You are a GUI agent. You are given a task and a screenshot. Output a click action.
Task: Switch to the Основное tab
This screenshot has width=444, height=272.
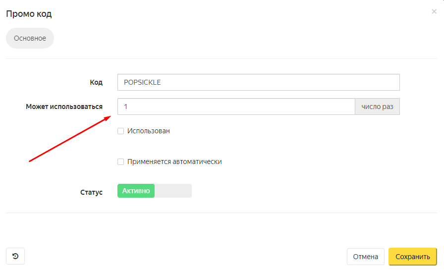(x=30, y=38)
